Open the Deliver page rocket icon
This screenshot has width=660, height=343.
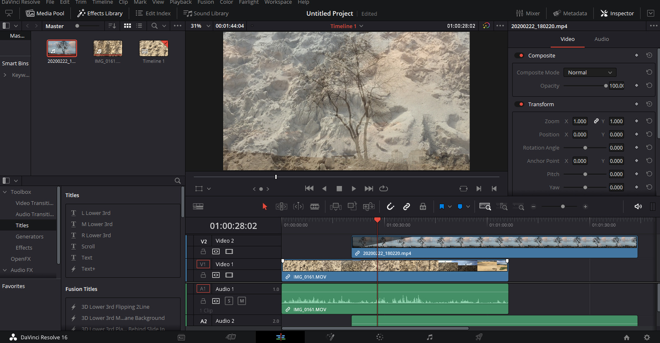click(479, 337)
